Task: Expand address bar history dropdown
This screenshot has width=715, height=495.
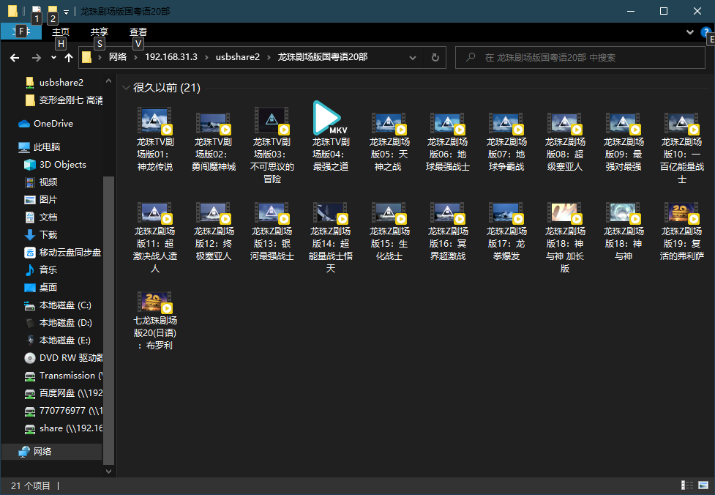Action: tap(413, 58)
